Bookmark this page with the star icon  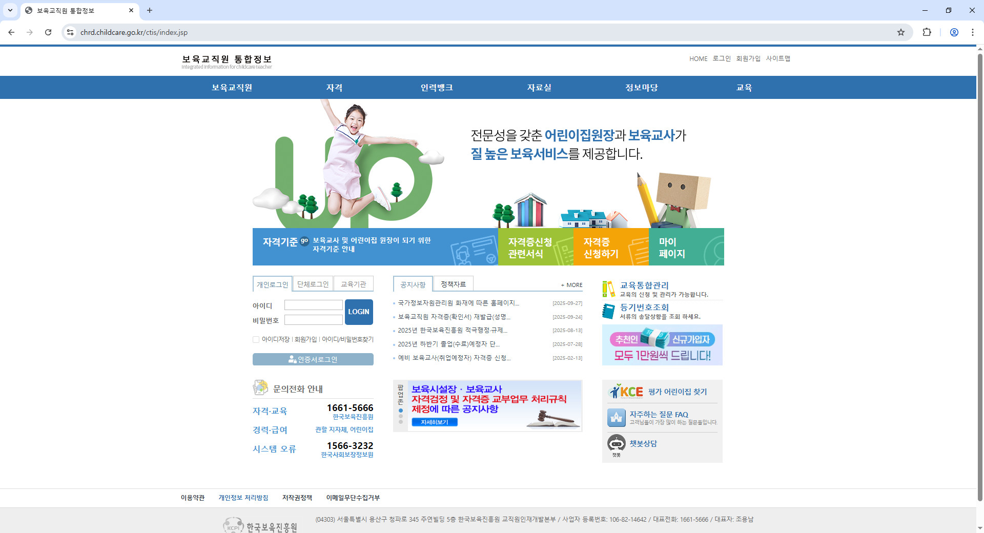pyautogui.click(x=901, y=32)
